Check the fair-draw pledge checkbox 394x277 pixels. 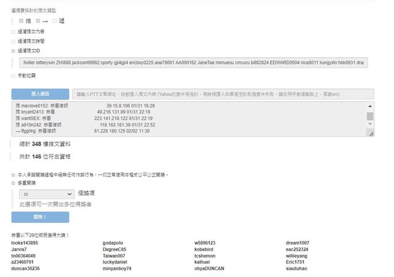pyautogui.click(x=14, y=174)
